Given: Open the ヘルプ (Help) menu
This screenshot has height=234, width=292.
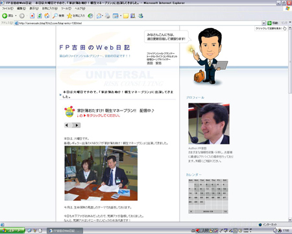Looking at the screenshot, I should click(80, 8).
